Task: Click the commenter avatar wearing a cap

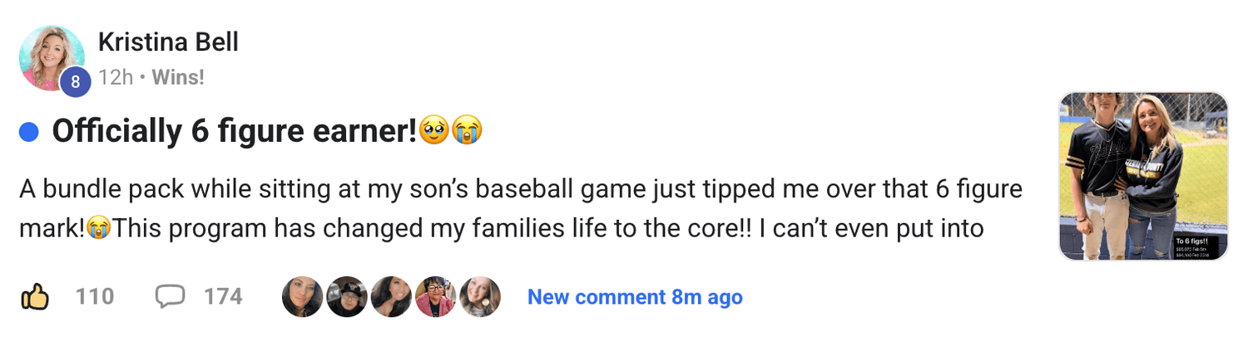Action: coord(346,297)
